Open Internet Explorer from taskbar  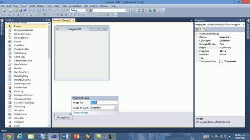(x=20, y=136)
